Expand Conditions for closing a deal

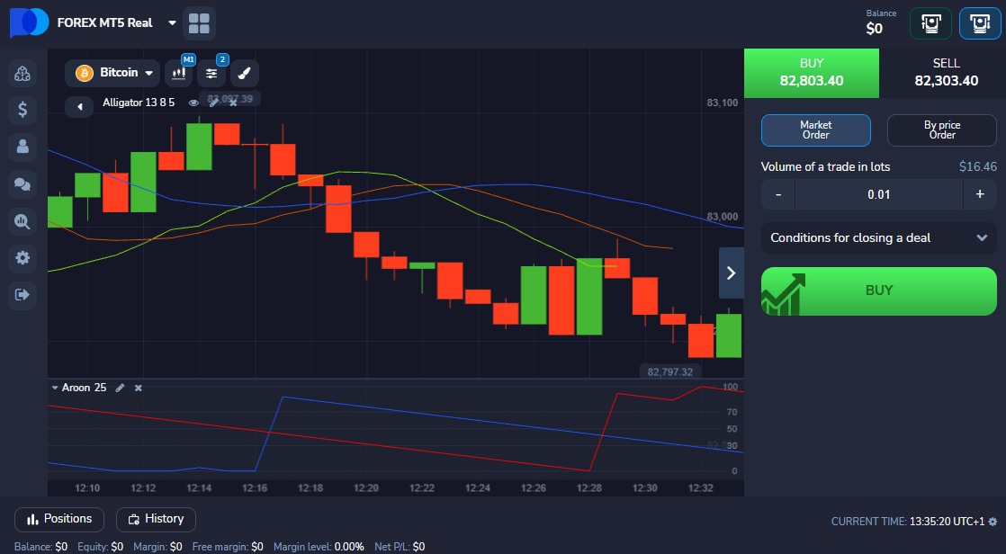(878, 238)
